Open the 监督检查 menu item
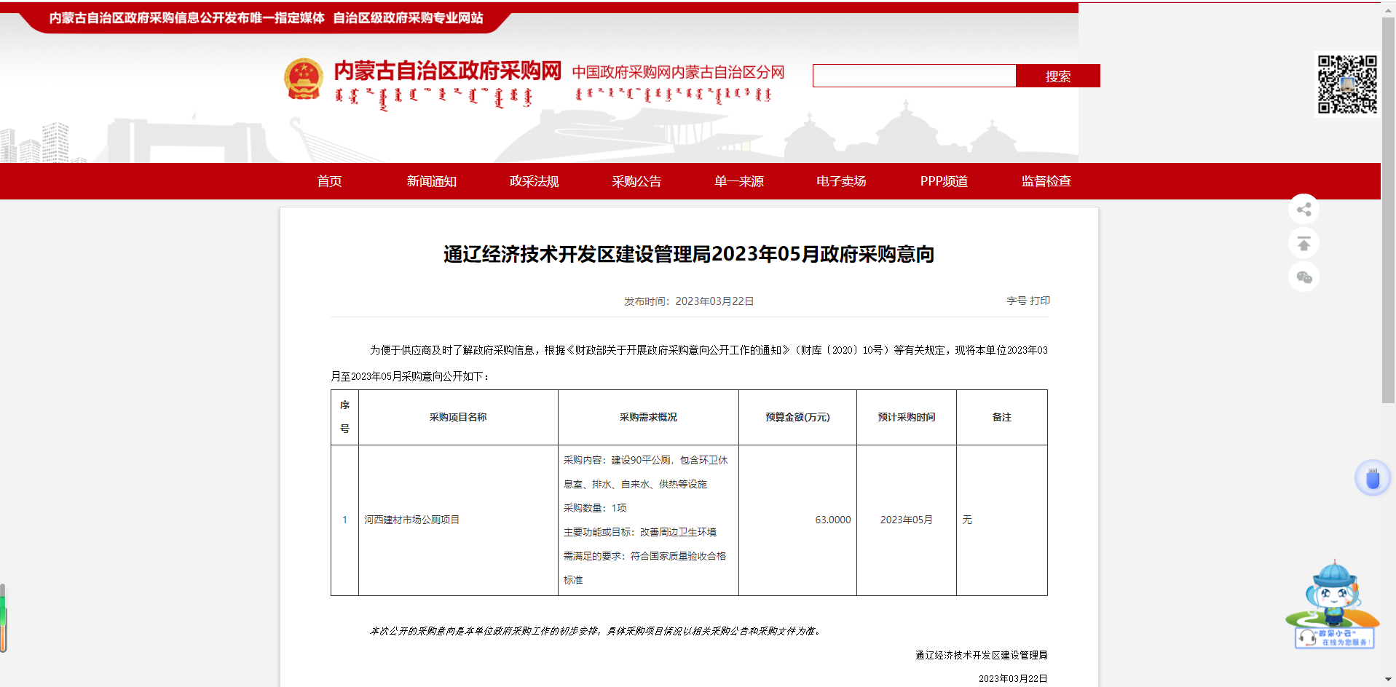The height and width of the screenshot is (687, 1396). click(x=1046, y=181)
